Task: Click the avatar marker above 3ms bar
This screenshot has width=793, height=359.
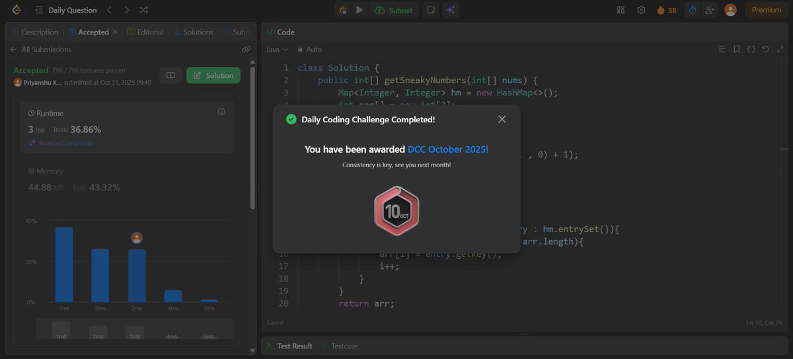Action: tap(136, 238)
